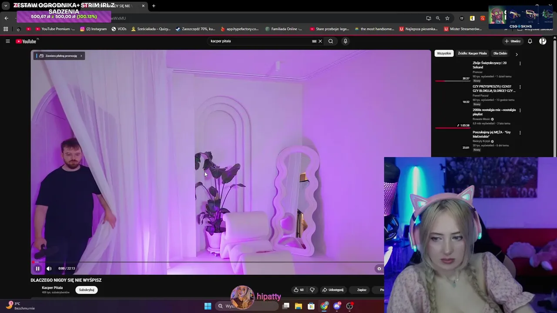Open options menu for CZY PRZYSPIESZYLI CZAS video

click(x=520, y=87)
